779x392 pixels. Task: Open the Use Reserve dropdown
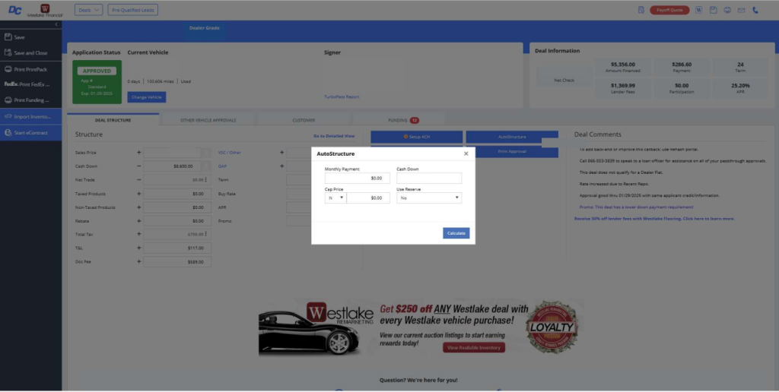(429, 198)
